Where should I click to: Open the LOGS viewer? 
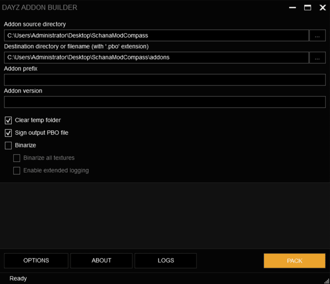point(165,261)
